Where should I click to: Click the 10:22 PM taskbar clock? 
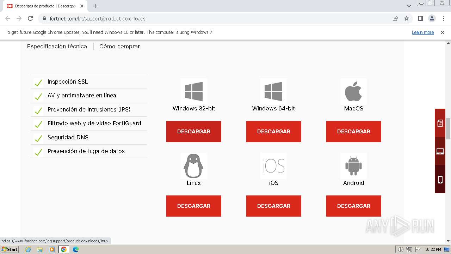[x=433, y=249]
